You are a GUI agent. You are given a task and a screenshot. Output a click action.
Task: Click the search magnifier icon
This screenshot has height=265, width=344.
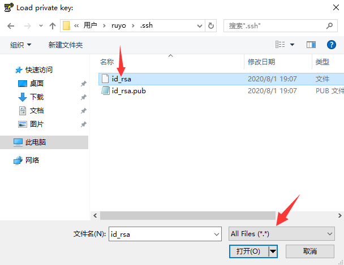pyautogui.click(x=329, y=26)
